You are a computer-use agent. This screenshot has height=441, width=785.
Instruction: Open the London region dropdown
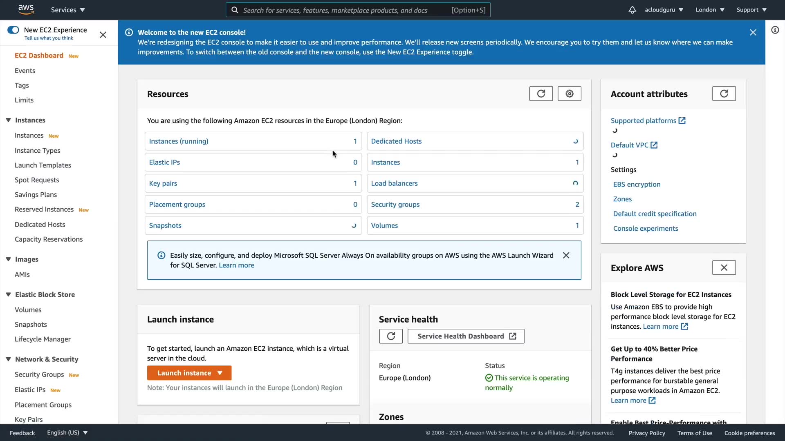[x=710, y=10]
